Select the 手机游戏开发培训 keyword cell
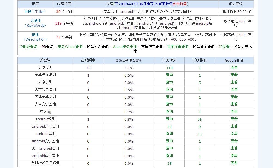Screen dimensions: 273x168 coord(45,163)
